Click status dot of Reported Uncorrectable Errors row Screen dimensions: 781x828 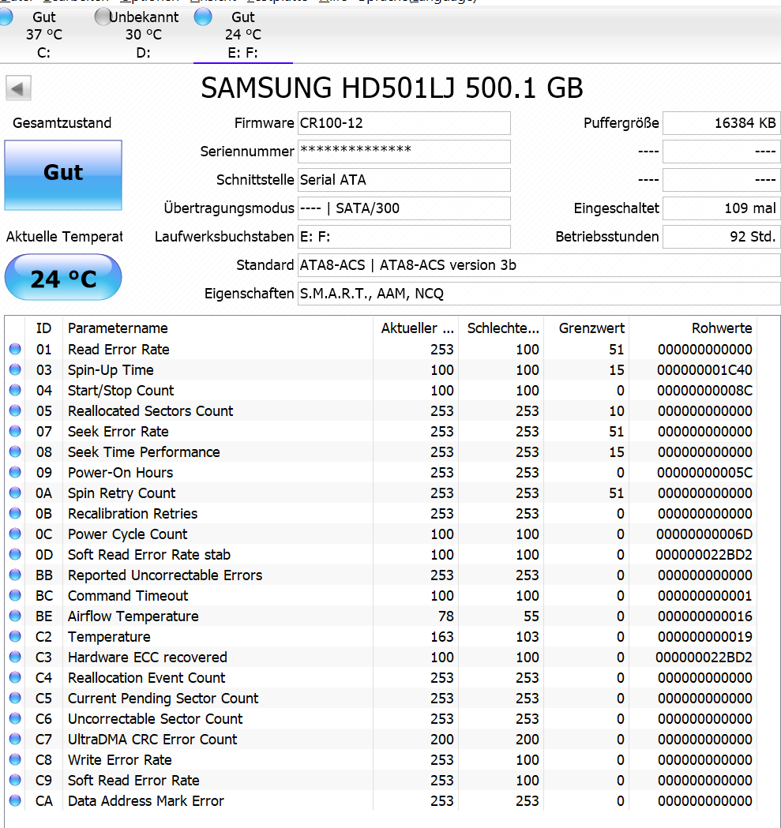[15, 575]
